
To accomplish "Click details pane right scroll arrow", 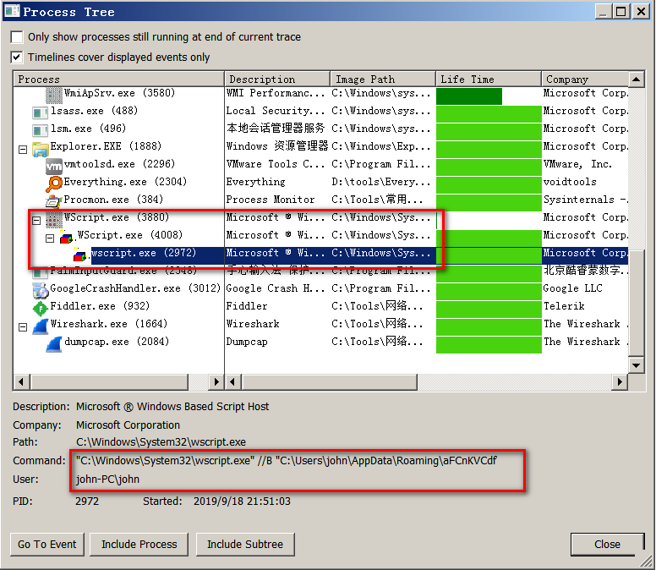I will [x=620, y=381].
